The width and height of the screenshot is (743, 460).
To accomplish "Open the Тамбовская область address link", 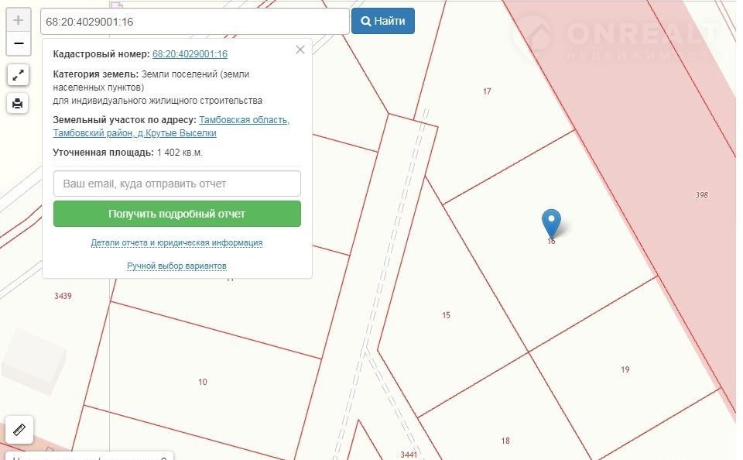I will pos(244,120).
